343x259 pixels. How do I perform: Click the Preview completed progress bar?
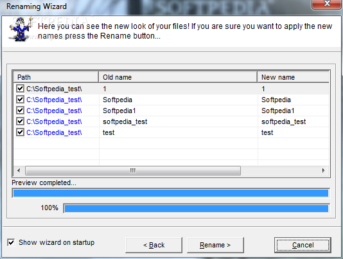tap(171, 193)
